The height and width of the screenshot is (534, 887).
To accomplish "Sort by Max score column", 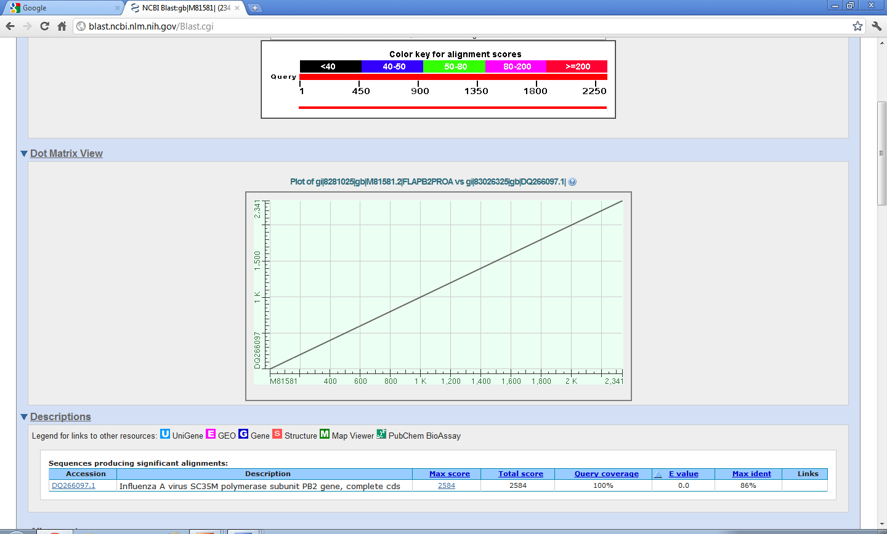I will click(x=450, y=474).
